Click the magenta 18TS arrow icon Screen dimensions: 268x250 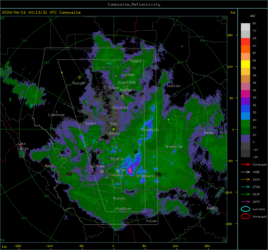245,202
